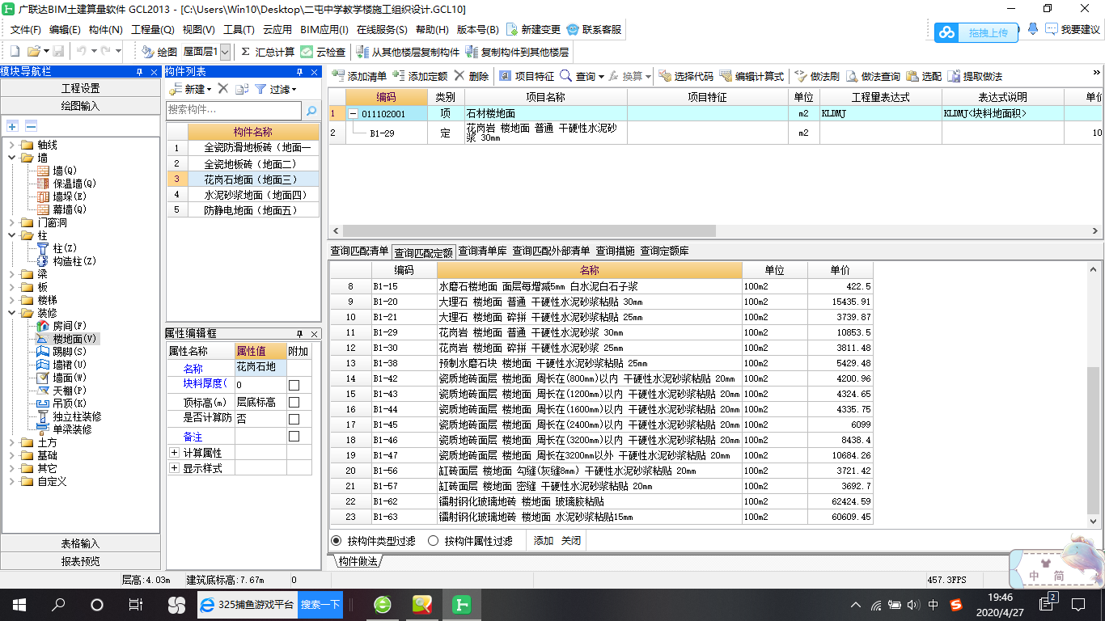Viewport: 1105px width, 621px height.
Task: Click the delete X icon in component list
Action: (x=223, y=89)
